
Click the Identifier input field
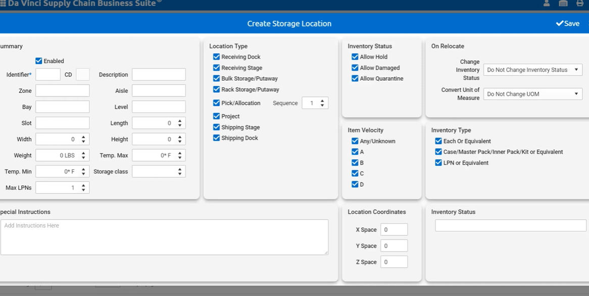coord(48,75)
